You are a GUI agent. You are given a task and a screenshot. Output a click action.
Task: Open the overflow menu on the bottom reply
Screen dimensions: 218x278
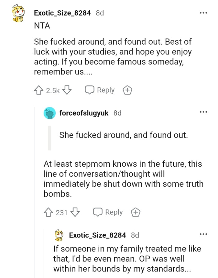pos(203,235)
